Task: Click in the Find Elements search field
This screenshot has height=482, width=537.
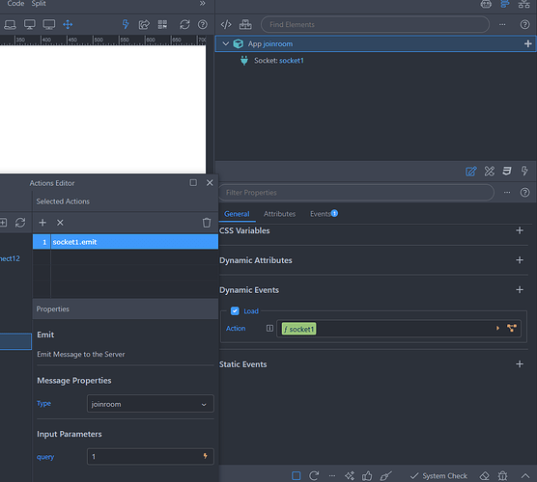Action: click(375, 25)
